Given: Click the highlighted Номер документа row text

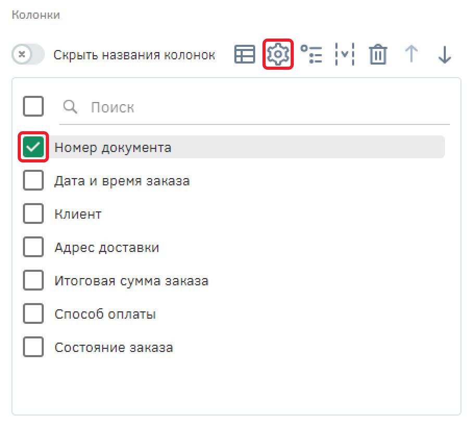Looking at the screenshot, I should [113, 148].
